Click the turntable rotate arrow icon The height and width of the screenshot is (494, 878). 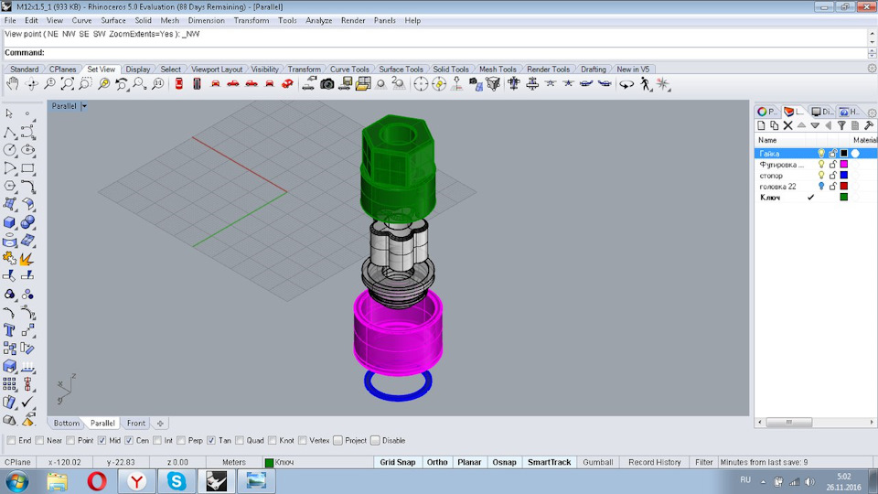pos(626,84)
